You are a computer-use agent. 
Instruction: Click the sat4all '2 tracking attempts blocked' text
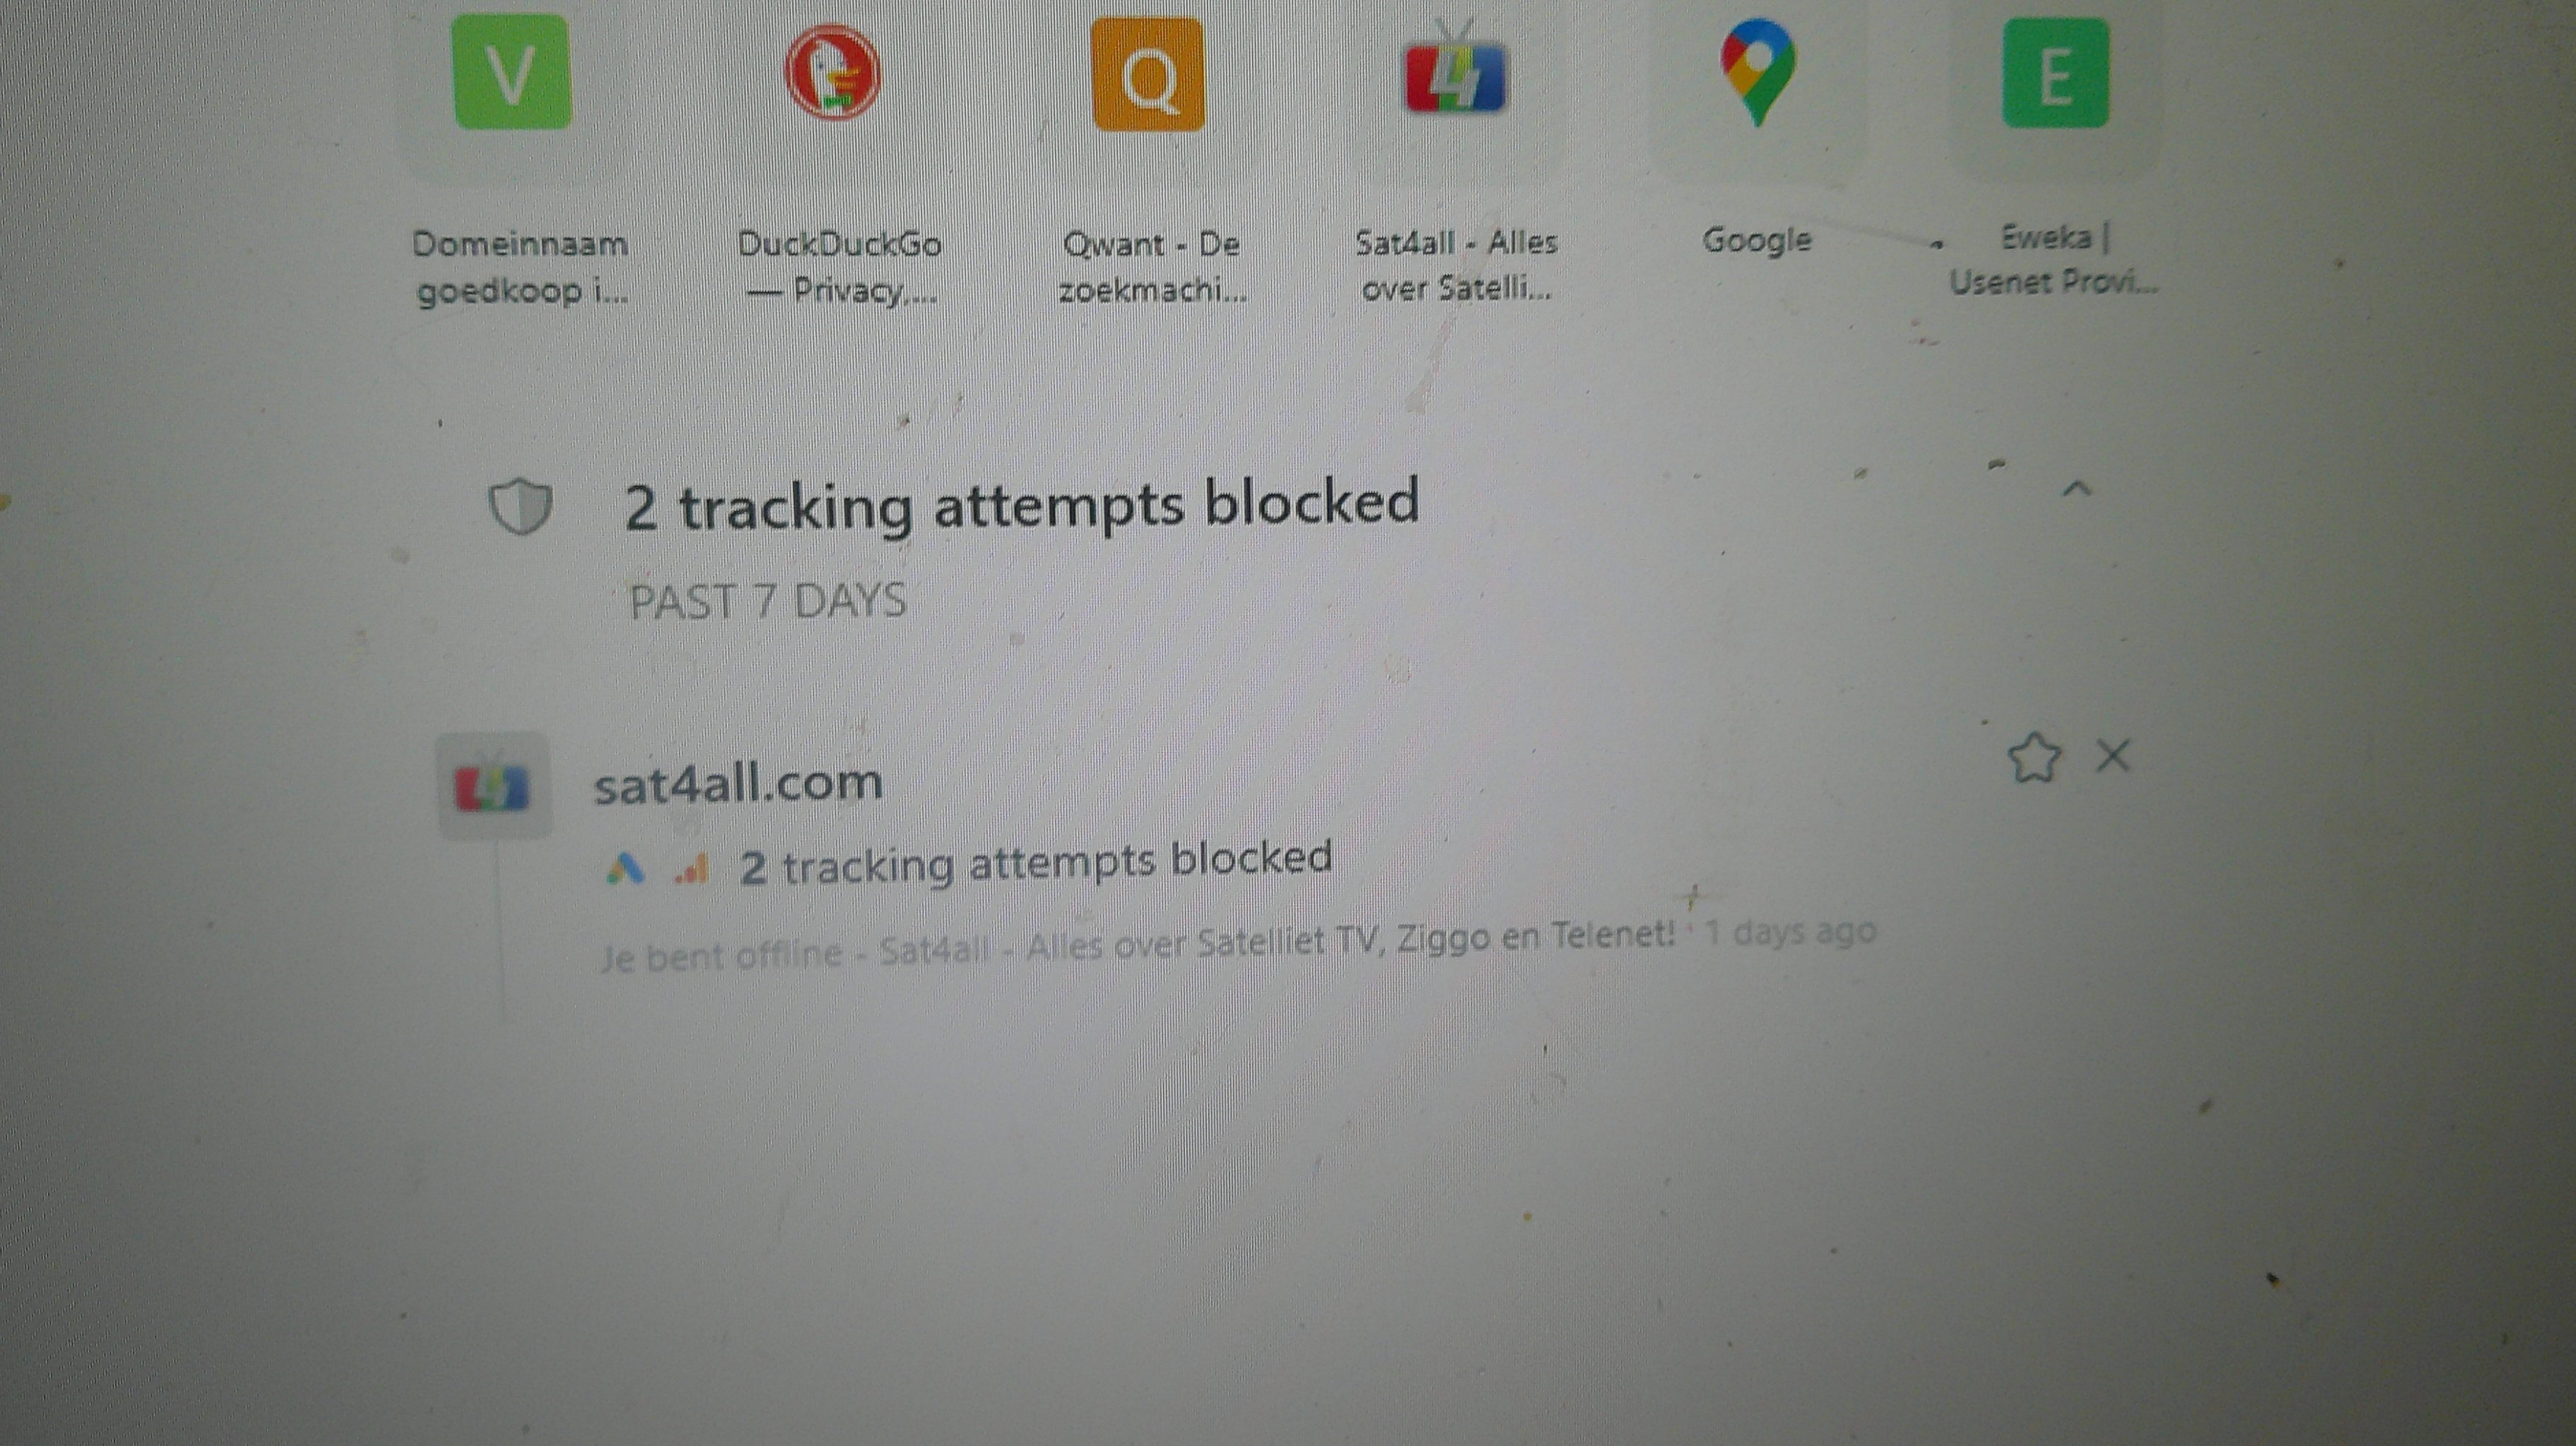point(1035,862)
